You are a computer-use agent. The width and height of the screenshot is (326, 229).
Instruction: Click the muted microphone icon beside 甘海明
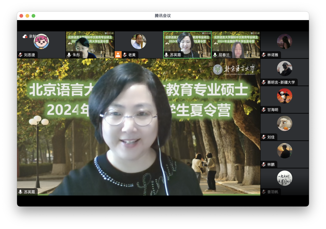point(264,110)
